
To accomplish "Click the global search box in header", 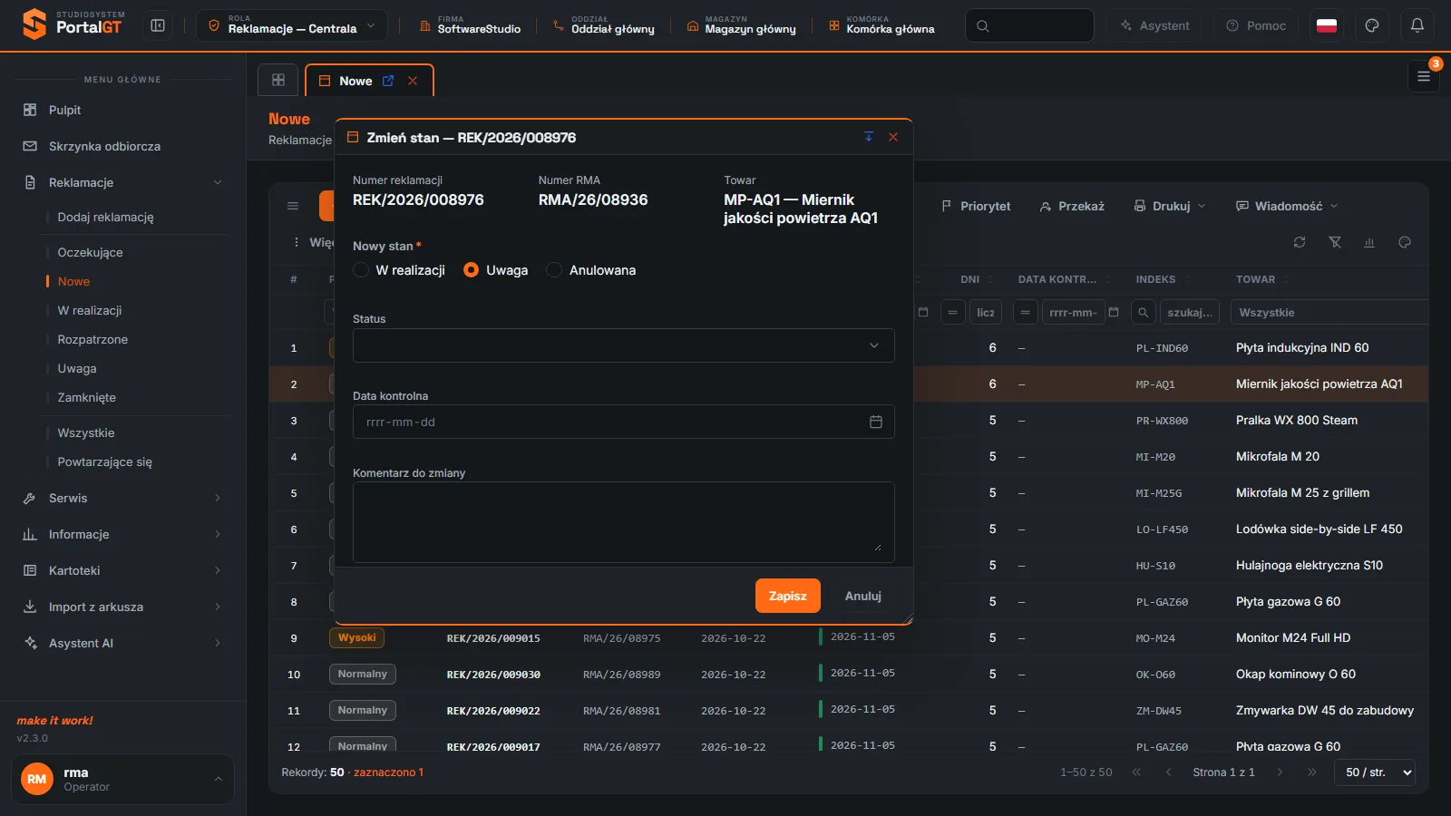I will coord(1029,25).
